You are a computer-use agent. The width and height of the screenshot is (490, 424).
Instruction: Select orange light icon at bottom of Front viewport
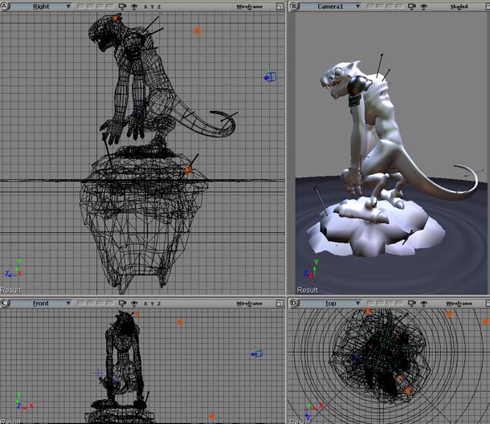tap(211, 417)
